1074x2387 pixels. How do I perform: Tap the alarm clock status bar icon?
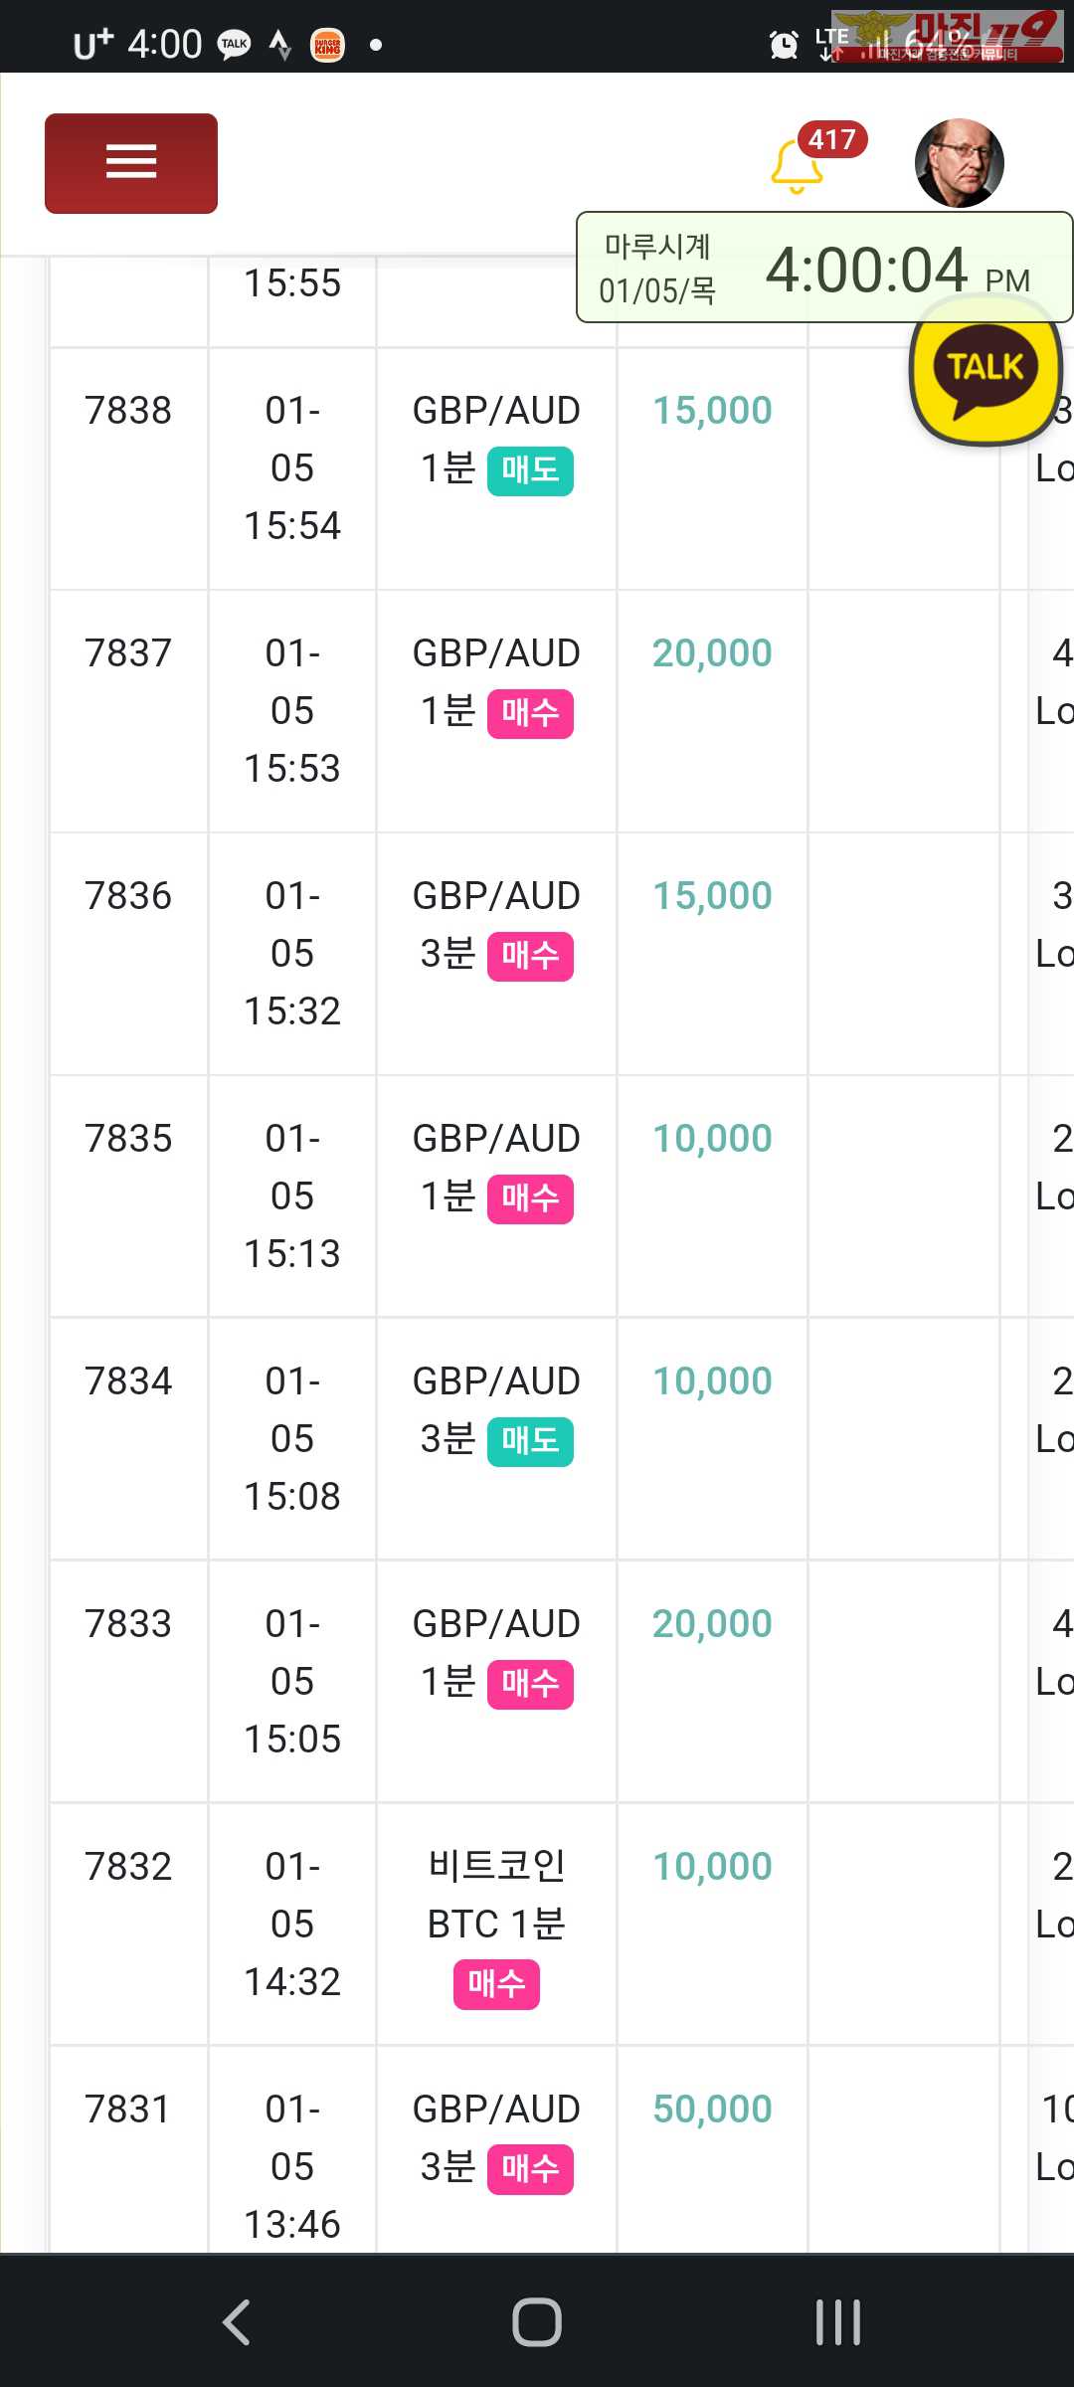click(784, 45)
